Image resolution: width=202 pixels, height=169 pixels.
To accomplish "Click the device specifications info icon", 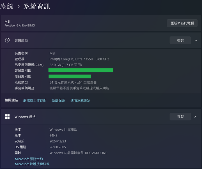I will click(x=7, y=40).
